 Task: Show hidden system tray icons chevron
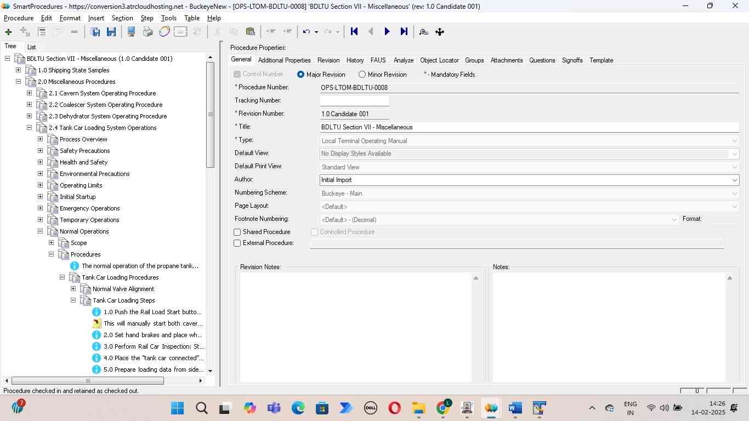592,408
